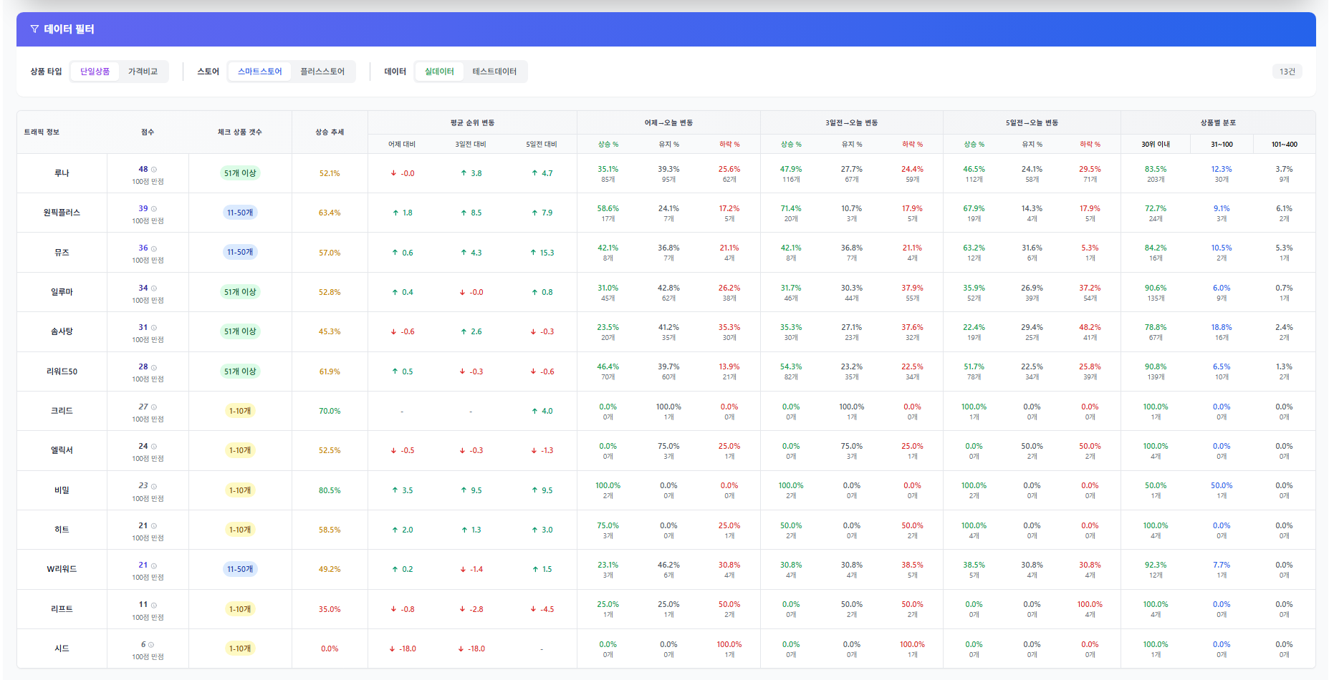Click info icon next to 비밀 score 23
Viewport: 1329px width, 680px height.
point(154,486)
